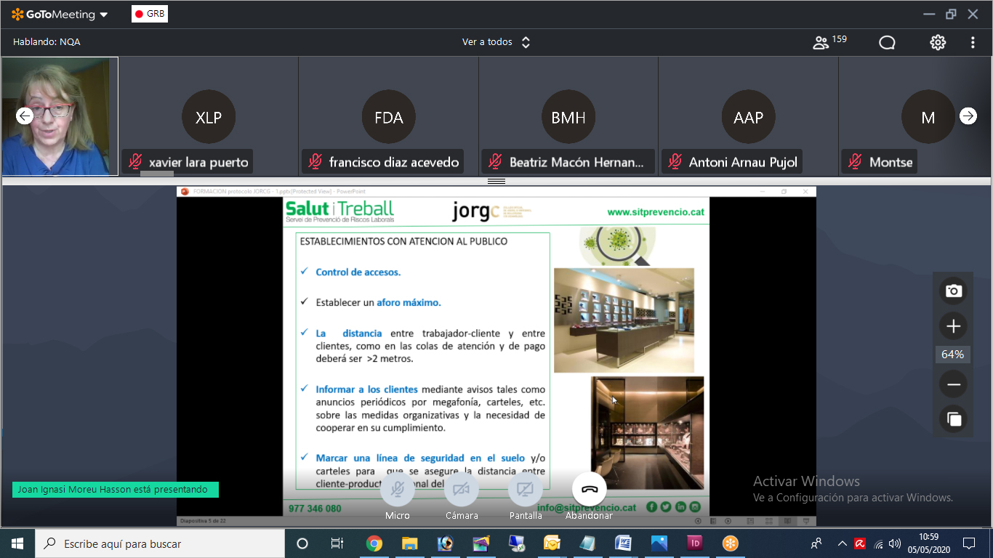Click the BMH participant avatar
This screenshot has width=993, height=558.
pos(568,117)
